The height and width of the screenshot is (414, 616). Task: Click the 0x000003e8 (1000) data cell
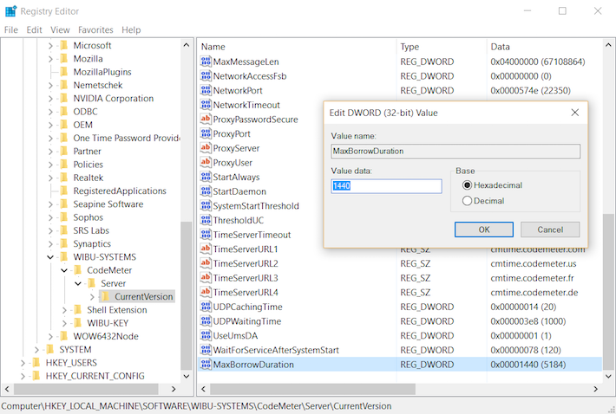pos(528,321)
